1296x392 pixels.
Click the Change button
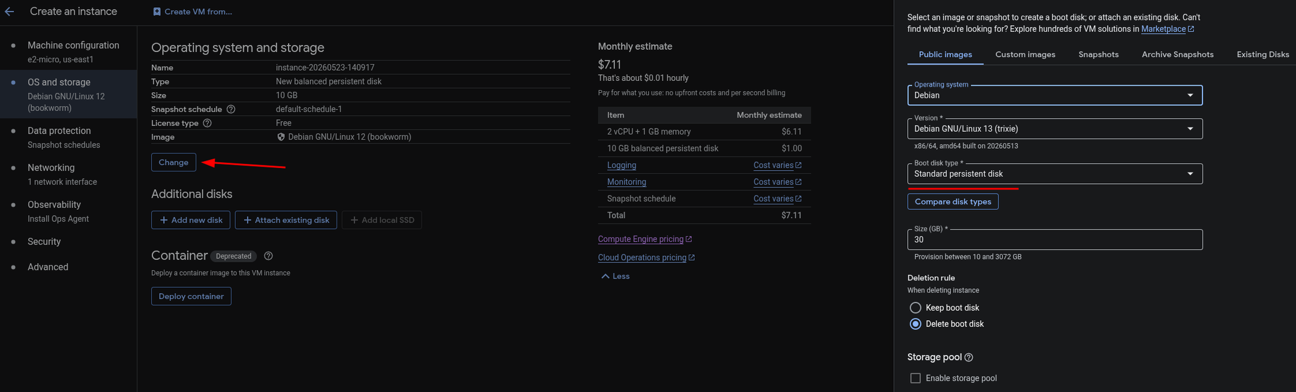(x=173, y=162)
